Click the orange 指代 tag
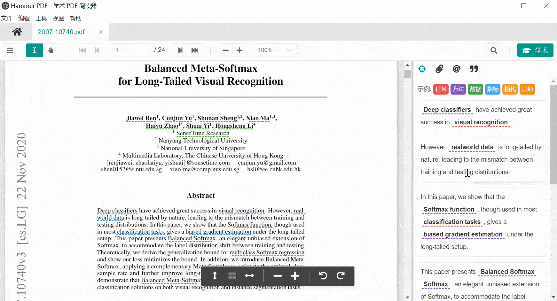This screenshot has width=557, height=301. 510,89
